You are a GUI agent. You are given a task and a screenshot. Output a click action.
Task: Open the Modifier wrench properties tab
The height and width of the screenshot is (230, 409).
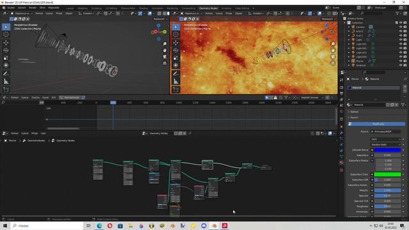click(x=341, y=133)
